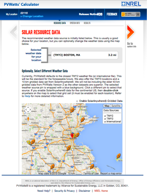This screenshot has height=193, width=147.
Task: Uncheck the TMY2 data source
Action: pyautogui.click(x=105, y=116)
